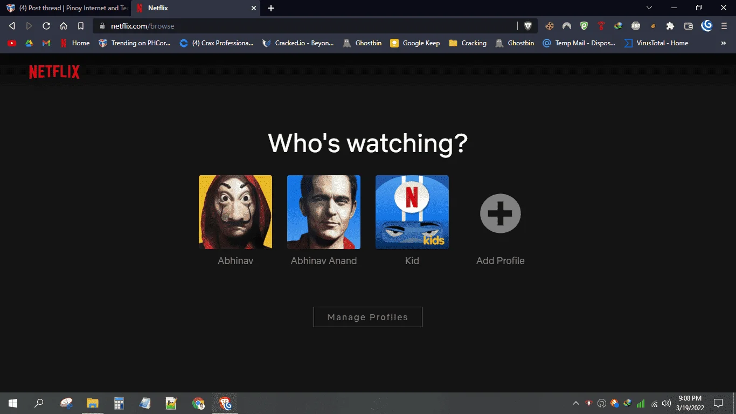Open the Netflix Home bookmark
The width and height of the screenshot is (736, 414).
(x=74, y=43)
